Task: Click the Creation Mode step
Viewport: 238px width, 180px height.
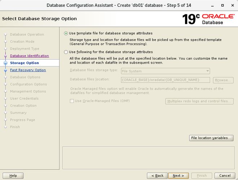Action: [x=22, y=42]
